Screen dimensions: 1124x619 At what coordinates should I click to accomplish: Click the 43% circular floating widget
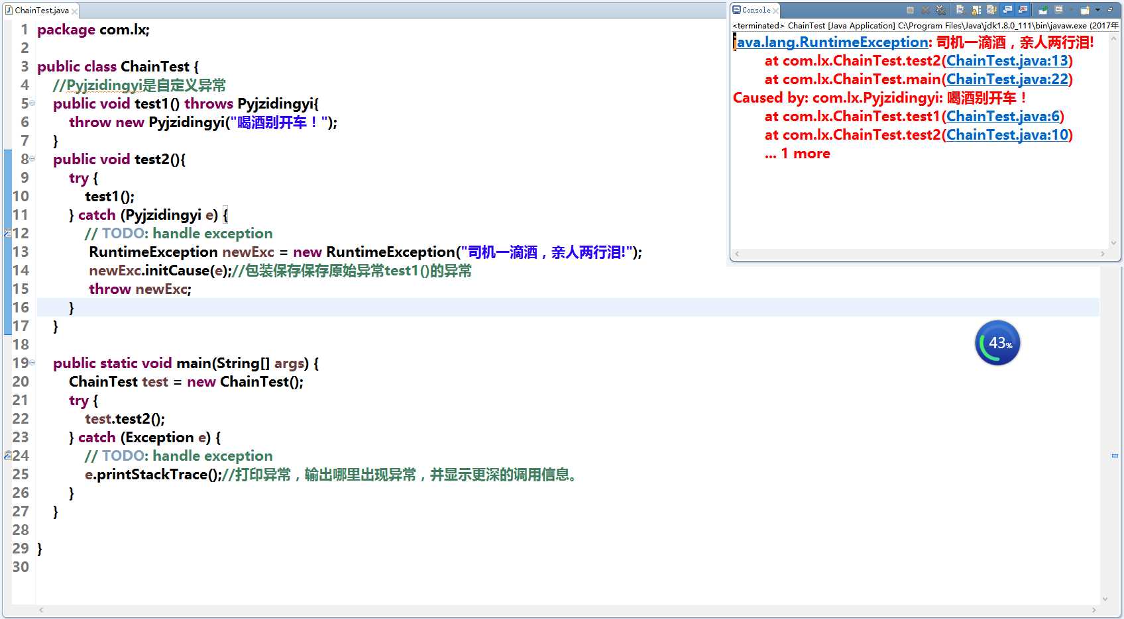click(x=997, y=343)
